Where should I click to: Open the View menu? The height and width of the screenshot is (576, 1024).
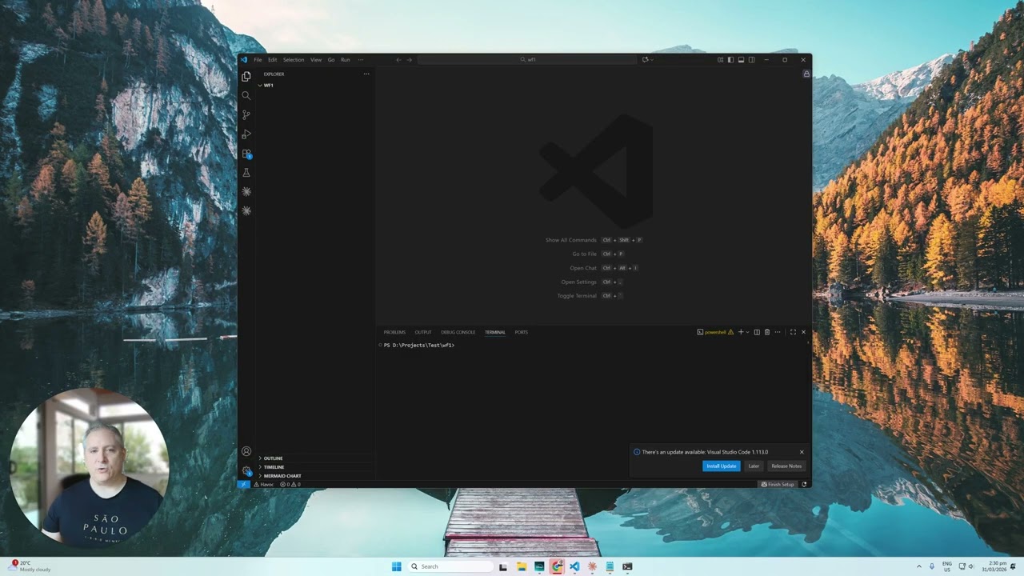(x=316, y=59)
